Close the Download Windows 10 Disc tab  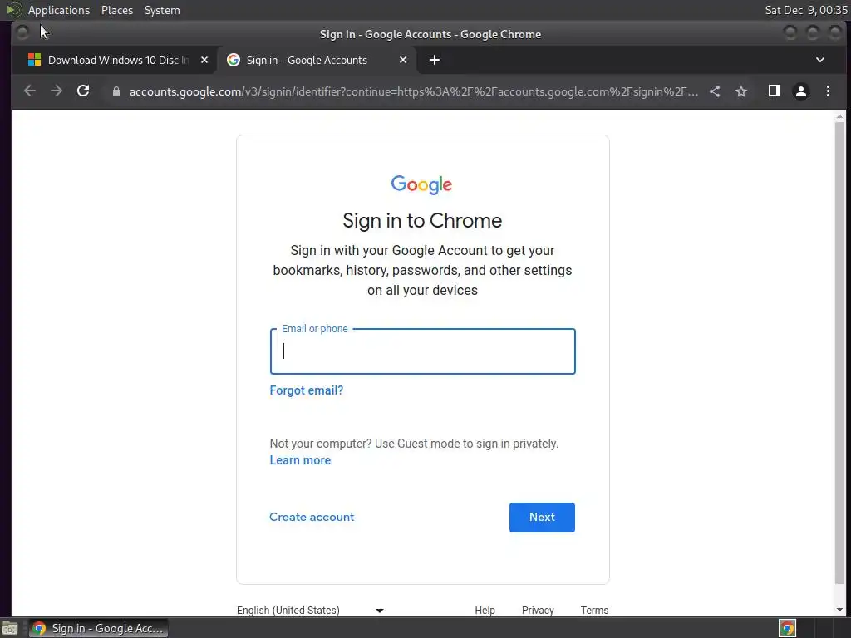pyautogui.click(x=204, y=60)
